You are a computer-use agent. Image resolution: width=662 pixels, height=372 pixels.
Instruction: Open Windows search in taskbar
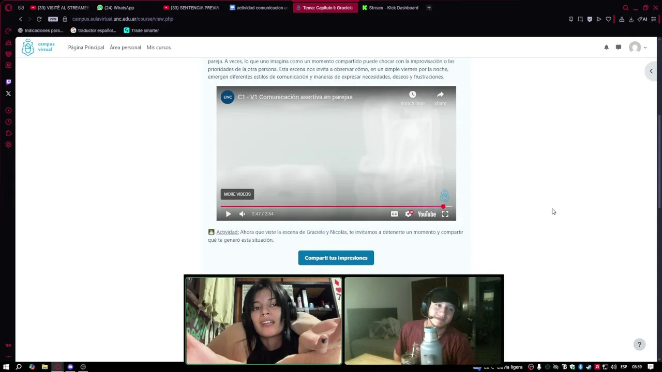(19, 367)
